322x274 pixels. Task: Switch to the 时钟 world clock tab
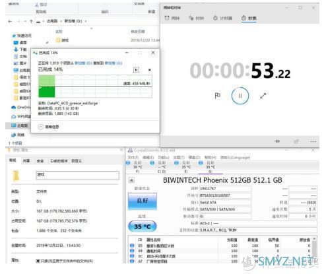click(x=196, y=18)
